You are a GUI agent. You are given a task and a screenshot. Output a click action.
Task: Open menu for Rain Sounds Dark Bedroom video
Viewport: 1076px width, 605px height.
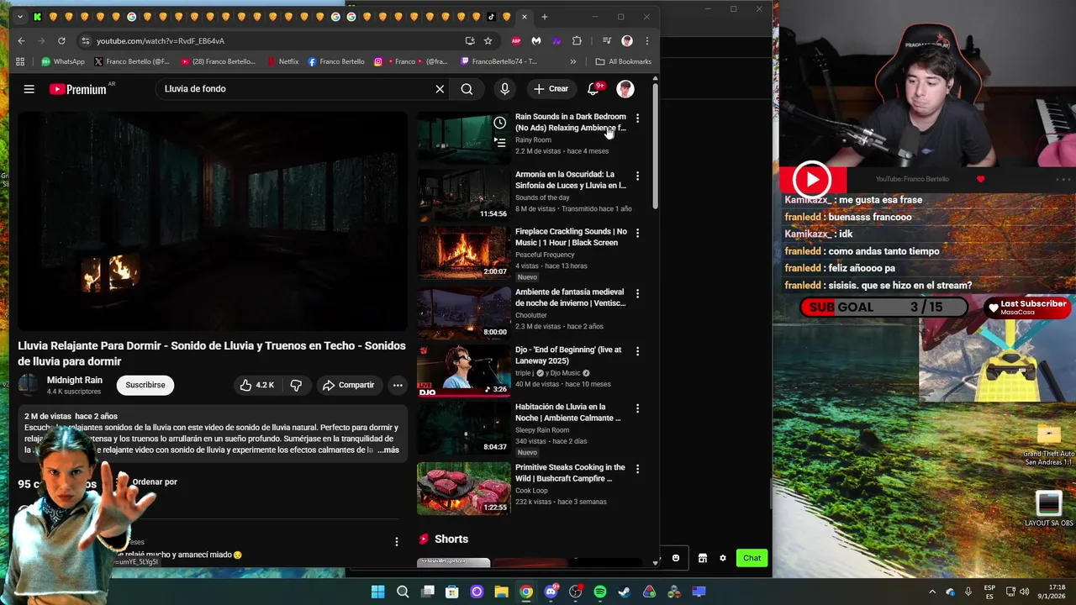pos(637,118)
